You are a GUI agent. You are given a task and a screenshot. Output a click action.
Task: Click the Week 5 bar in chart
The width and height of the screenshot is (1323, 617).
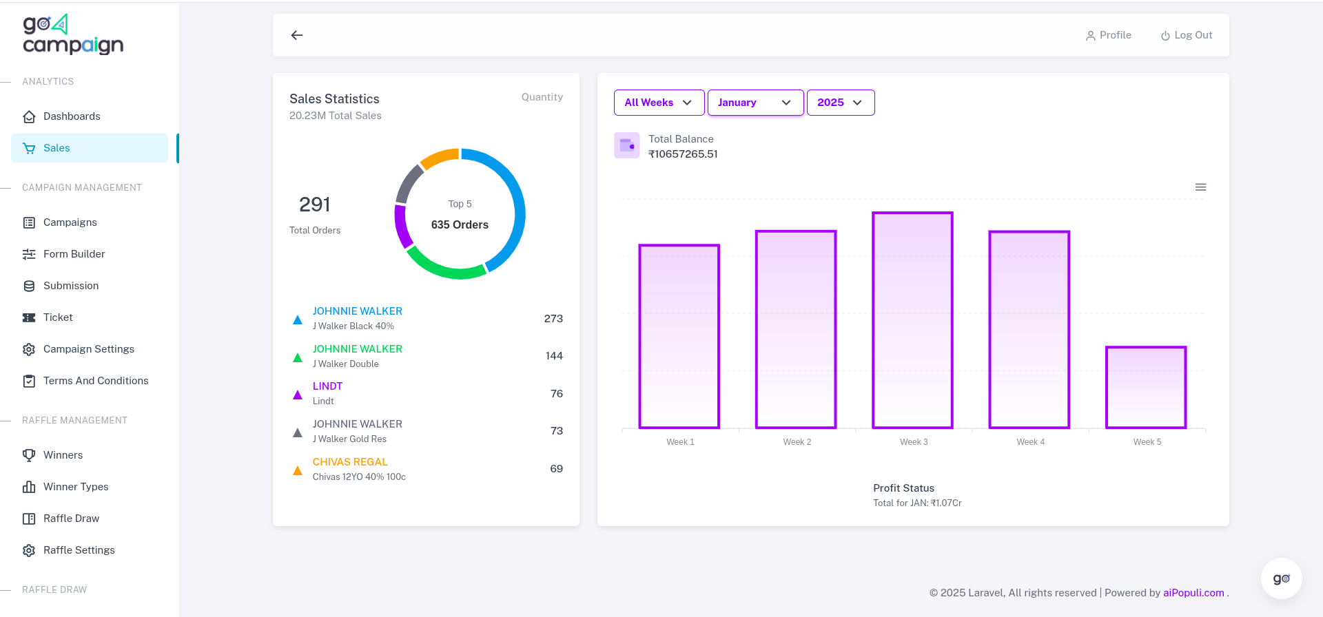coord(1147,388)
